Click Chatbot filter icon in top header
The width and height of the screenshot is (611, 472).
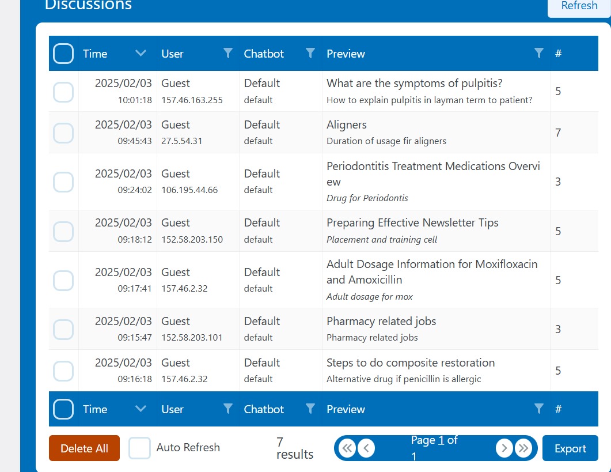pos(310,54)
